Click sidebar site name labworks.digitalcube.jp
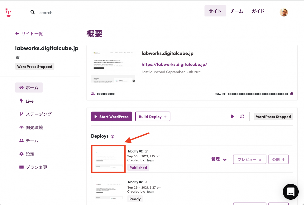 (x=47, y=48)
